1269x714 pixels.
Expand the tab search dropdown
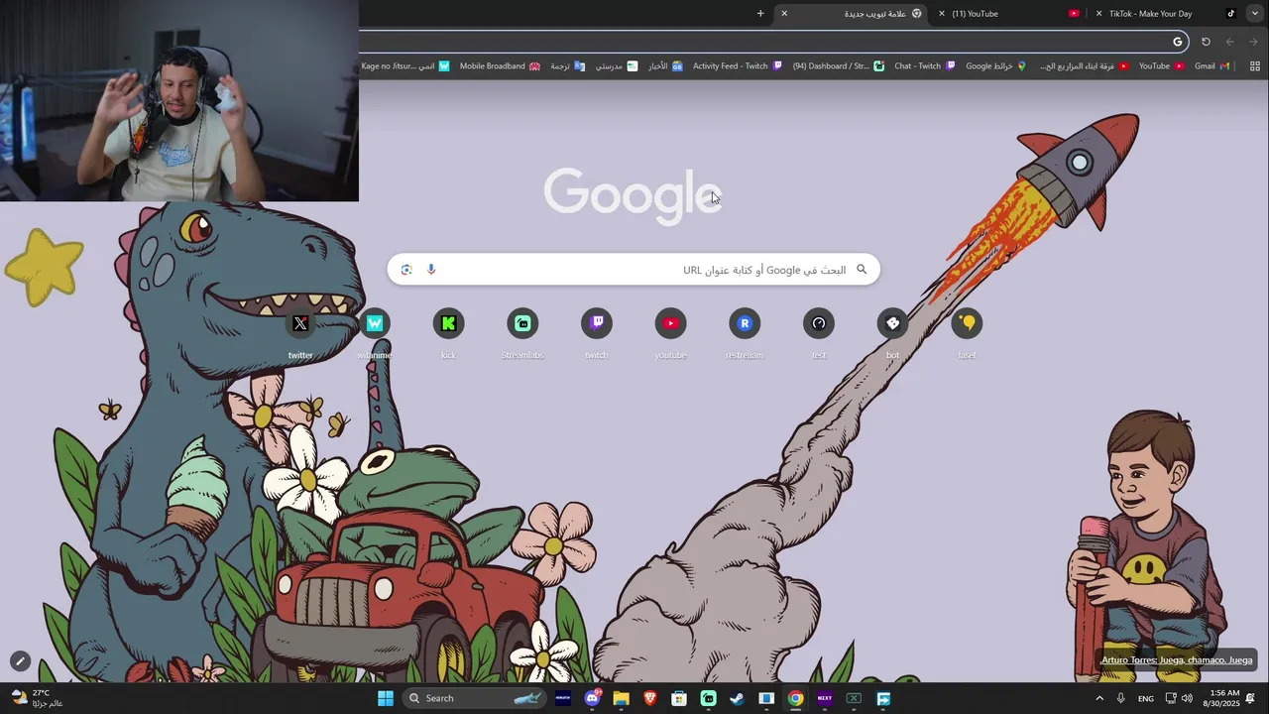[1255, 14]
